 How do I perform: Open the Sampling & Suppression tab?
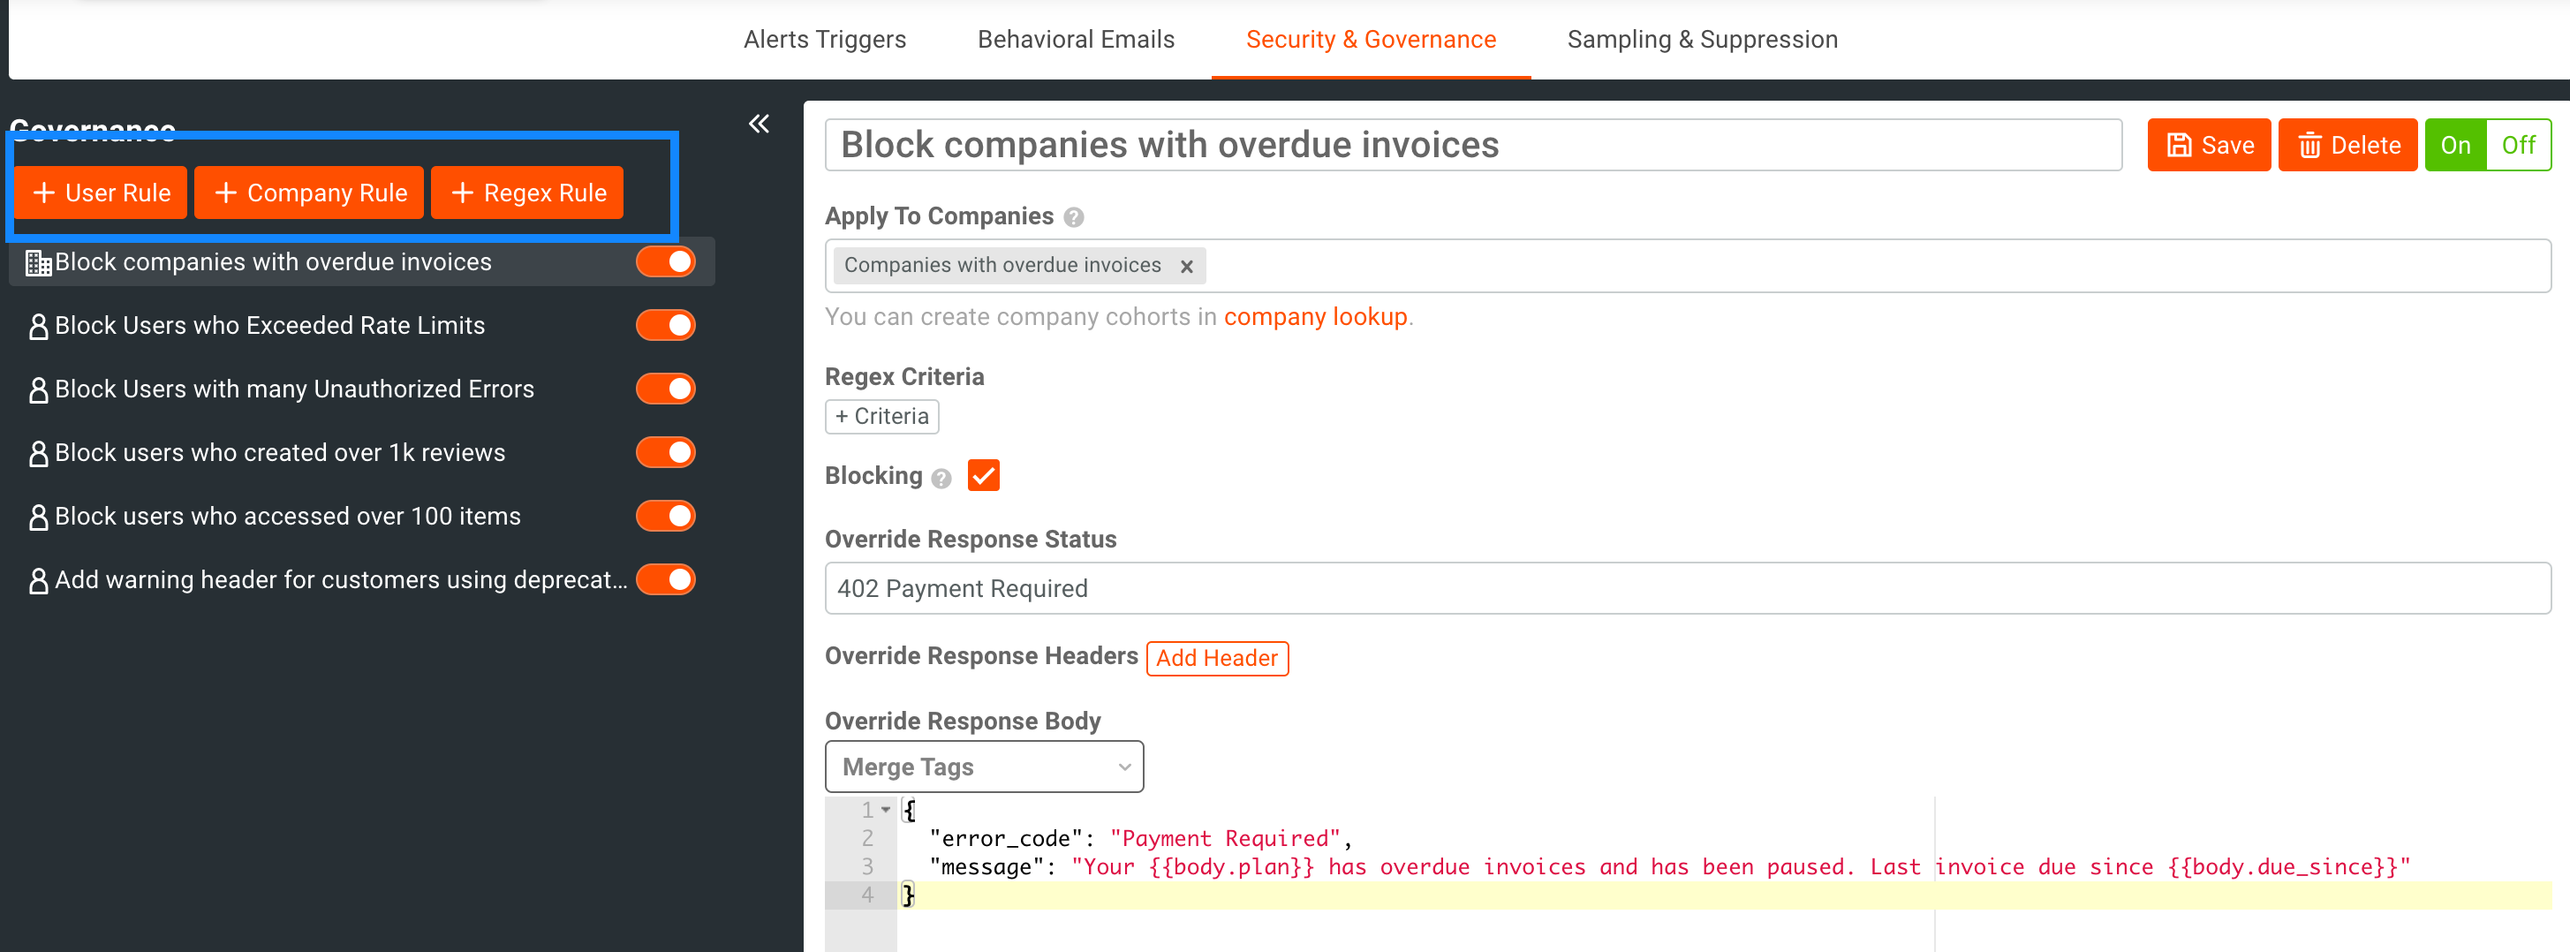[1702, 39]
